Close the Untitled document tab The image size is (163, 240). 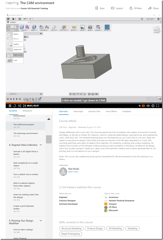[28, 22]
